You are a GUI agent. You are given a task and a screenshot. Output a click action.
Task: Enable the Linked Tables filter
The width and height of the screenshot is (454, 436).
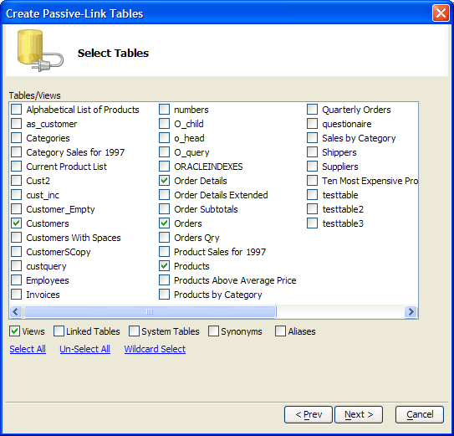pos(59,331)
